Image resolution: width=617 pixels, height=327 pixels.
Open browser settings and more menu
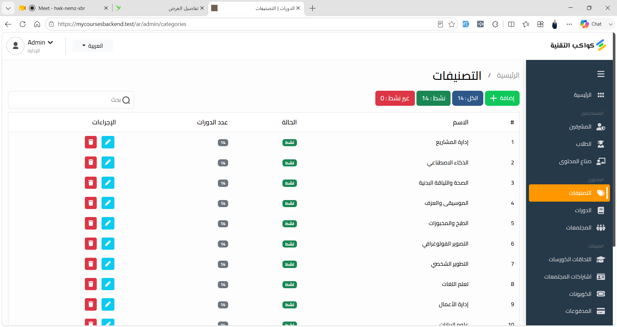[569, 24]
